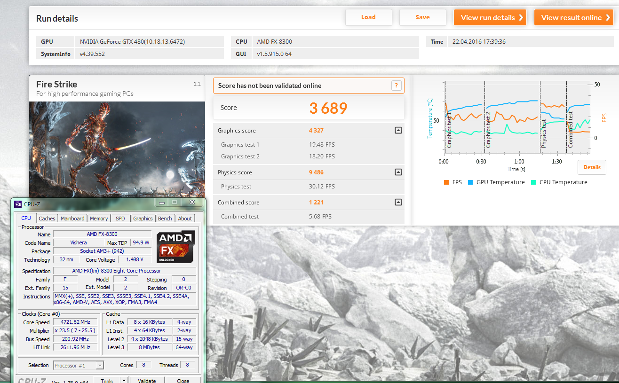Open the question mark help for unvalidated score
The image size is (619, 383).
[x=397, y=86]
